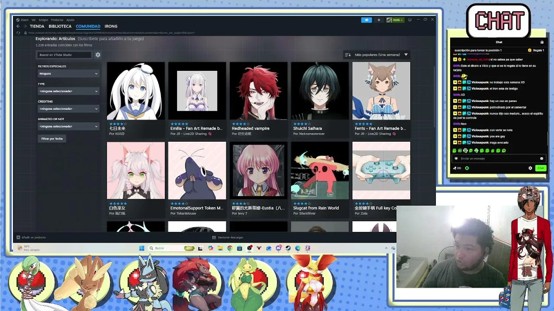Viewport: 554px width, 311px height.
Task: Switch to Steam from the taskbar
Action: (x=288, y=248)
